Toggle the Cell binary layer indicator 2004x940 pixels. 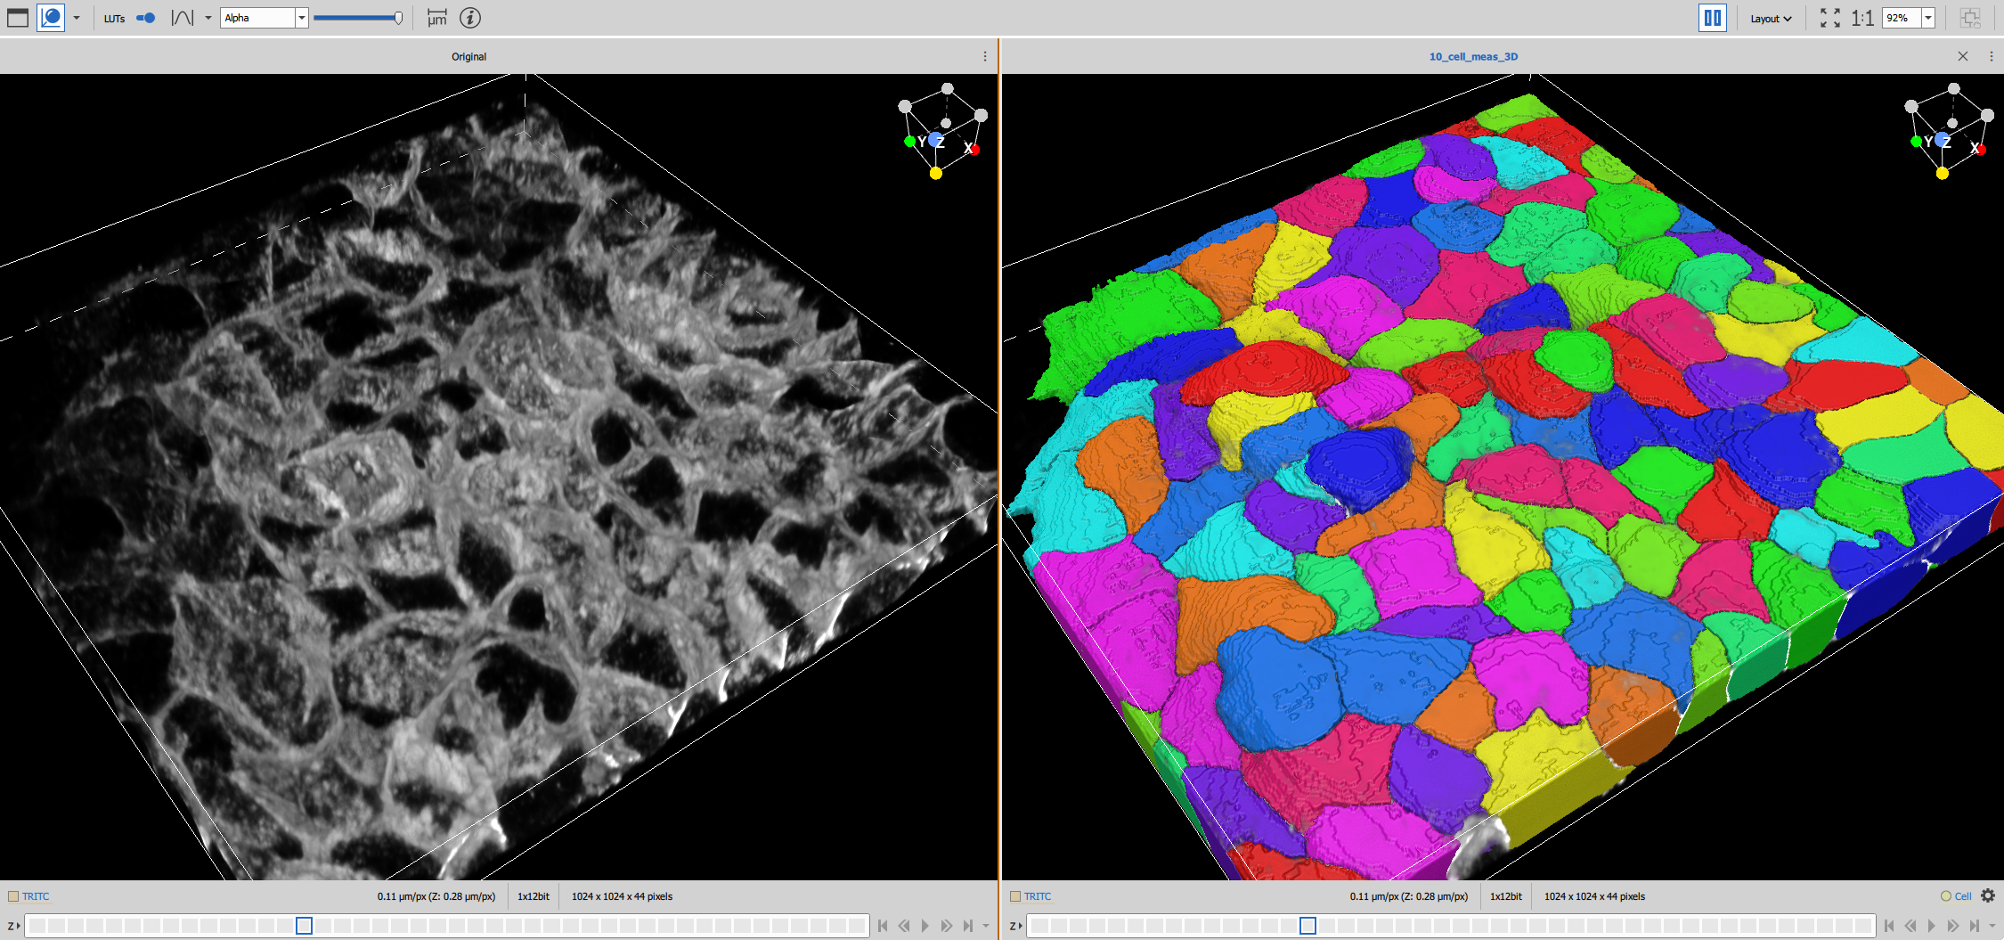pos(1946,896)
